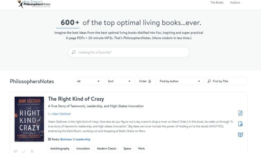
Task: Expand the Find by Author dropdown
Action: (179, 81)
